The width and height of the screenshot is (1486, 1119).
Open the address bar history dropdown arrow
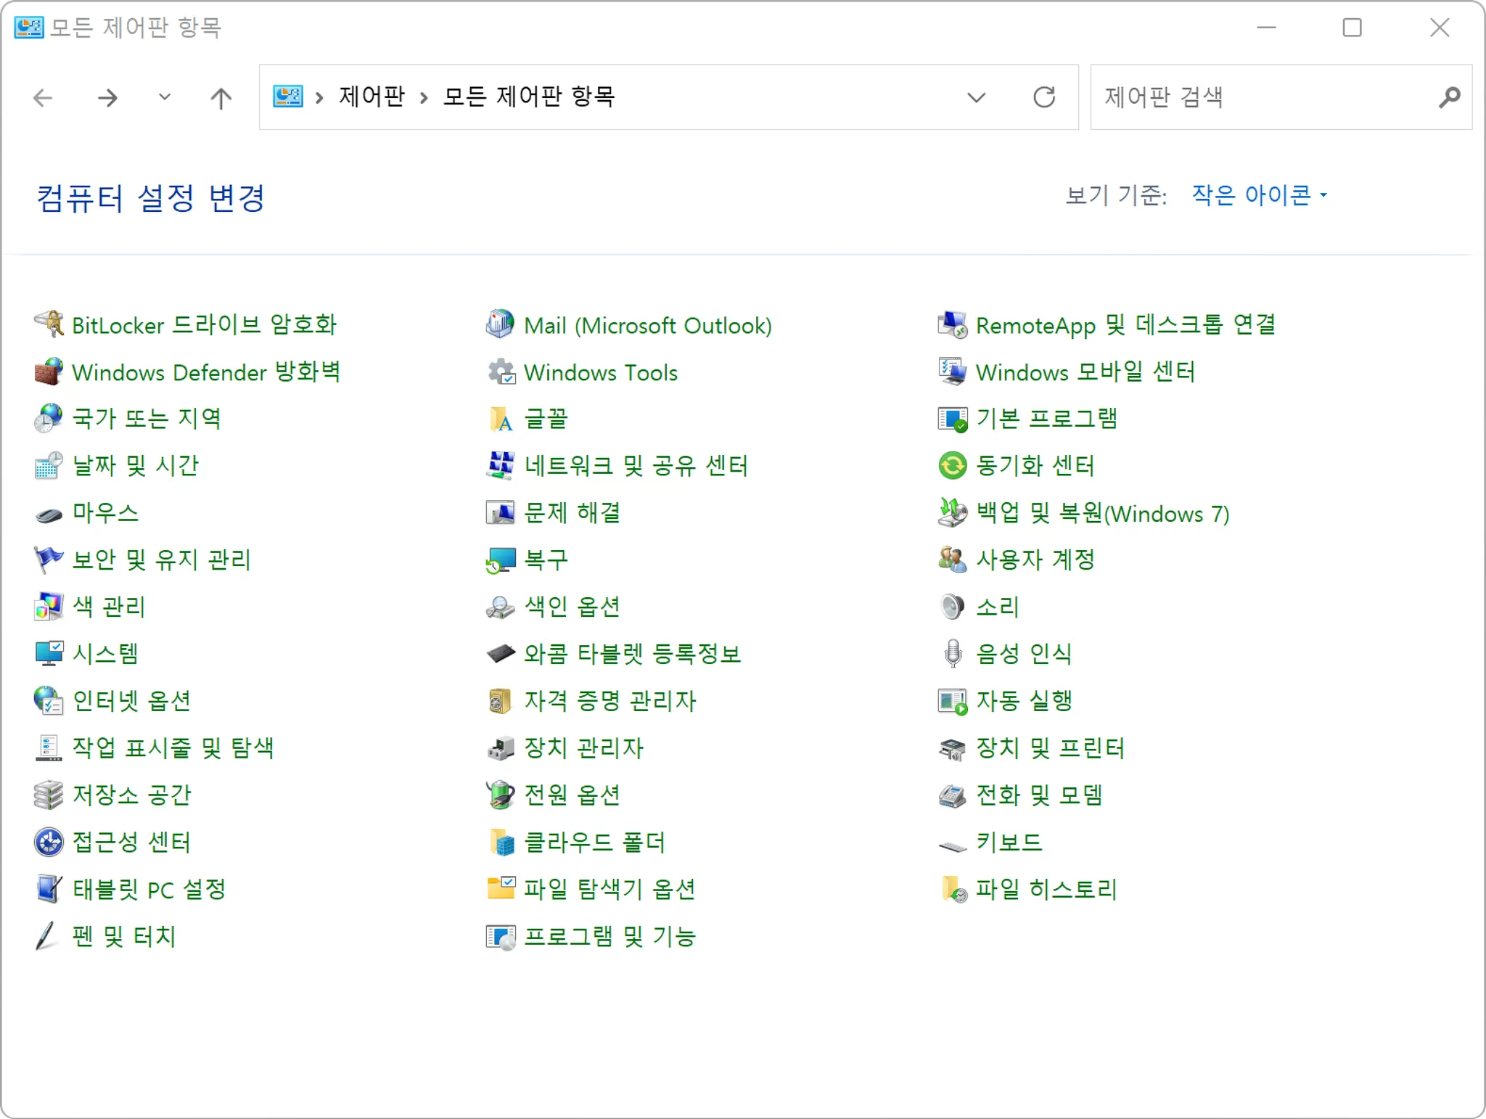click(977, 97)
